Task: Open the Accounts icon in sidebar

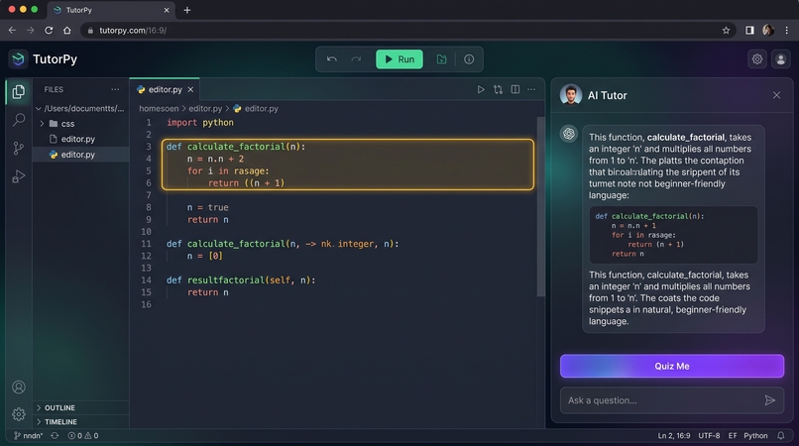Action: click(x=19, y=388)
